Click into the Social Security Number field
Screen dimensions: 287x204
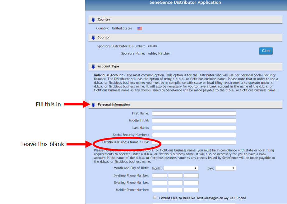coord(194,135)
